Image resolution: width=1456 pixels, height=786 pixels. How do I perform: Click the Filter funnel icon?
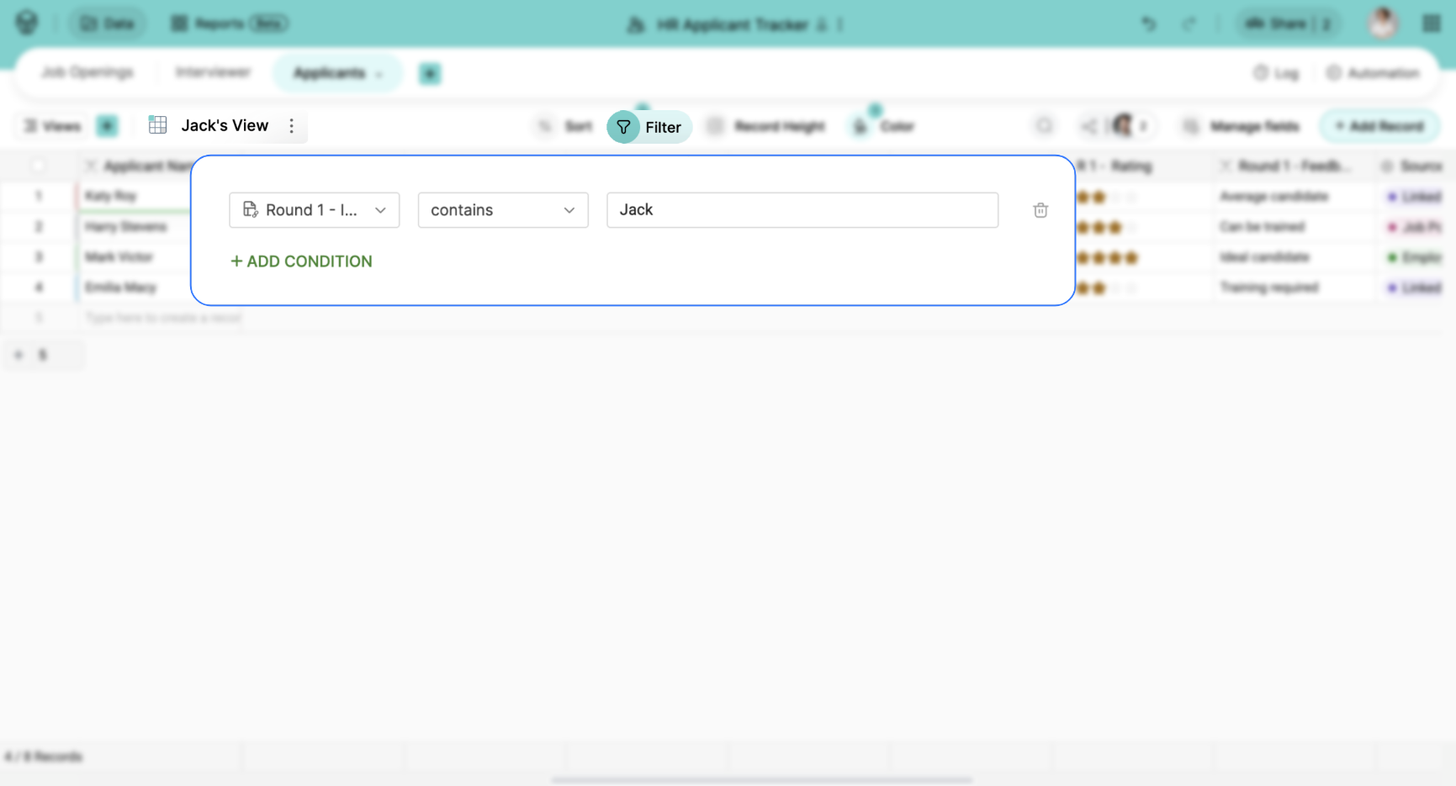(623, 127)
